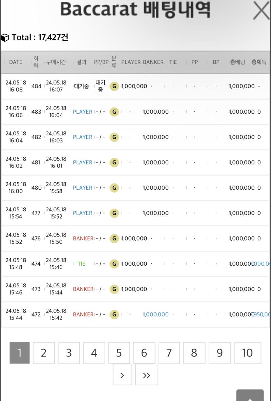Viewport: 271px width, 401px height.
Task: Click the G badge in round 482 row
Action: click(x=114, y=137)
